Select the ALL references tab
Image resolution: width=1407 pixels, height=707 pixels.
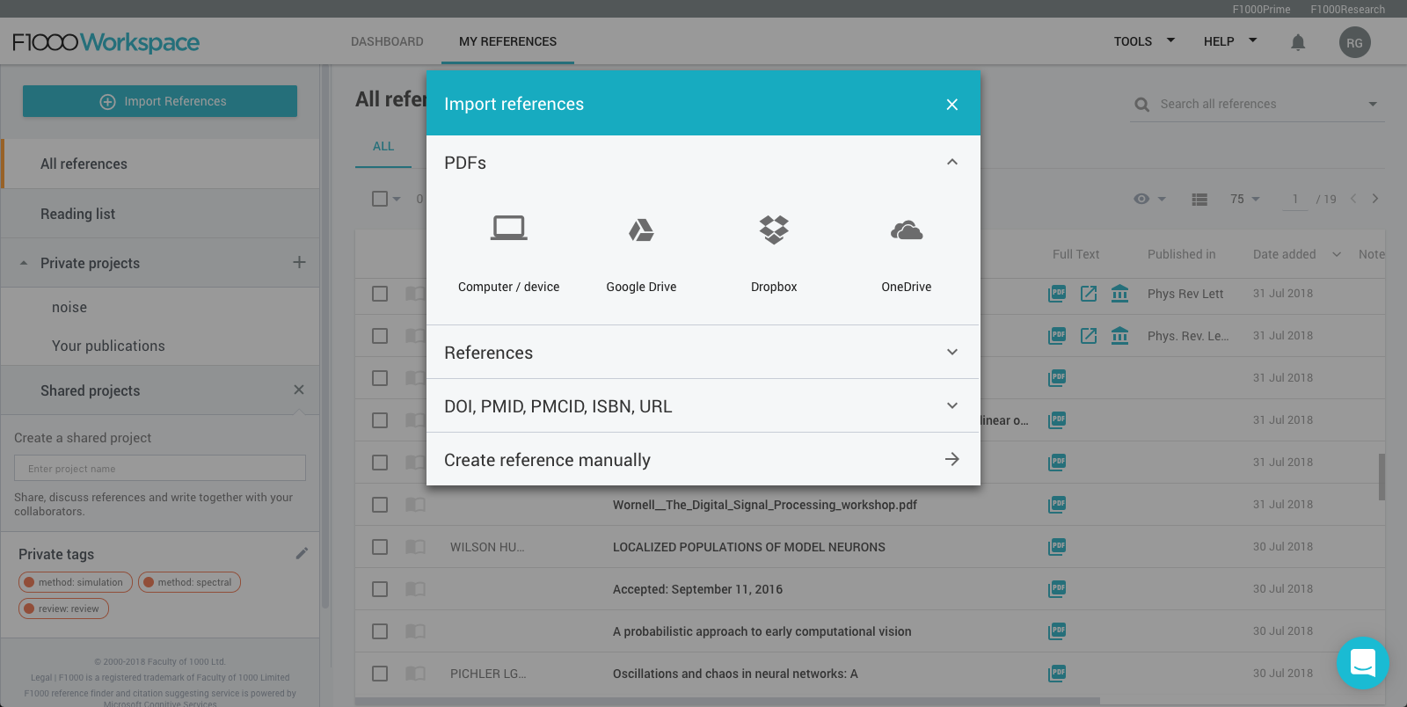coord(383,146)
